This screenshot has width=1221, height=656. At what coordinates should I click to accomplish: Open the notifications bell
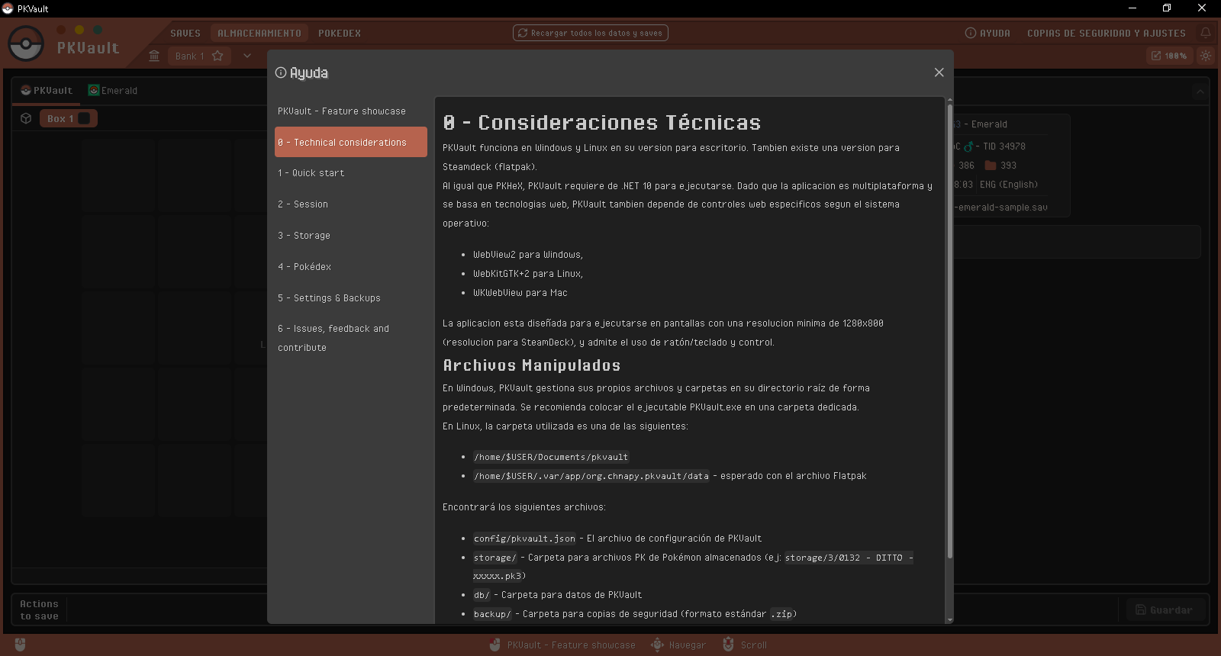(1206, 33)
